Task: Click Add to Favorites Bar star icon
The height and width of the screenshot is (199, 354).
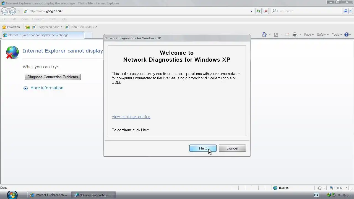Action: click(x=28, y=27)
